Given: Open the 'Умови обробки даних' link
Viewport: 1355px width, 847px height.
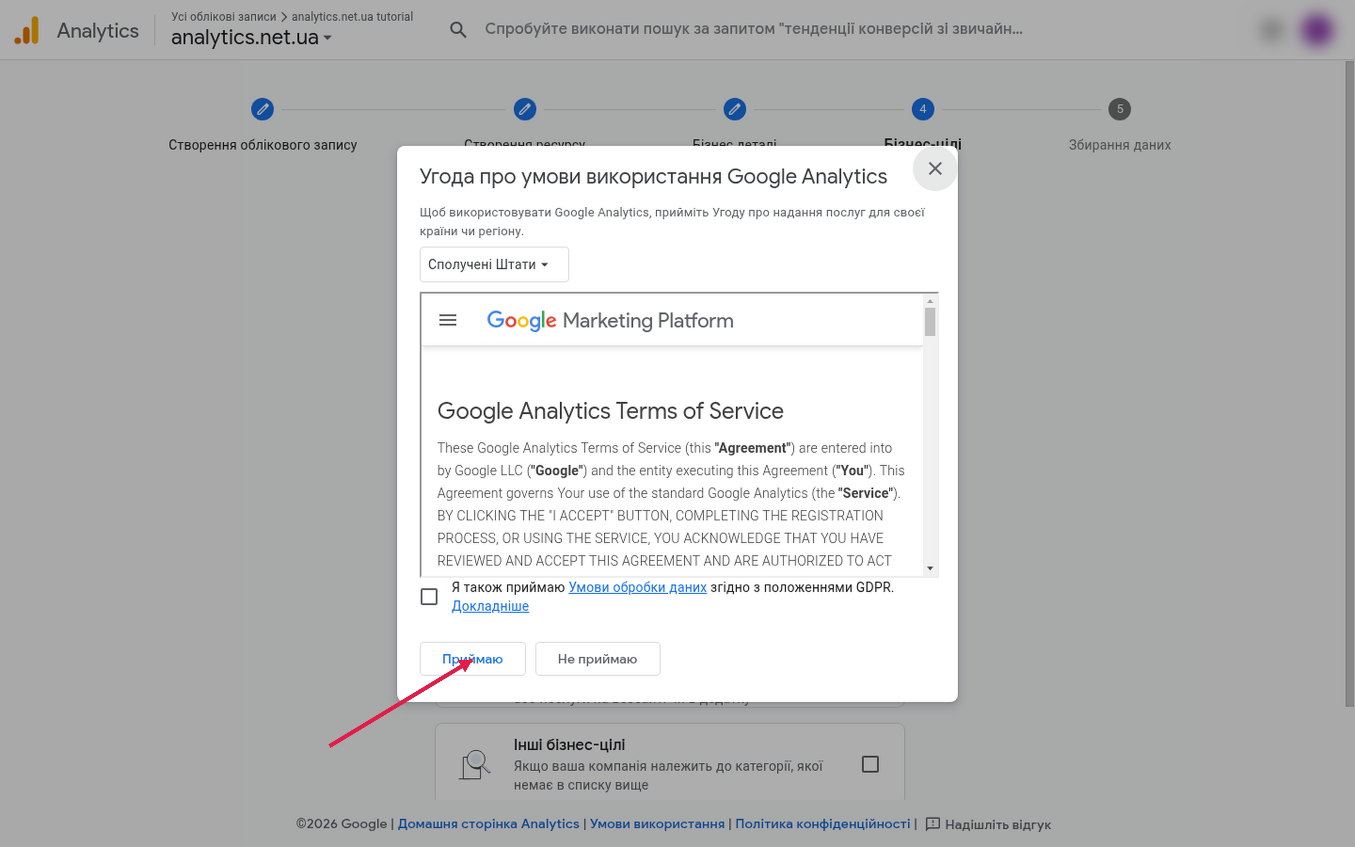Looking at the screenshot, I should pos(637,587).
